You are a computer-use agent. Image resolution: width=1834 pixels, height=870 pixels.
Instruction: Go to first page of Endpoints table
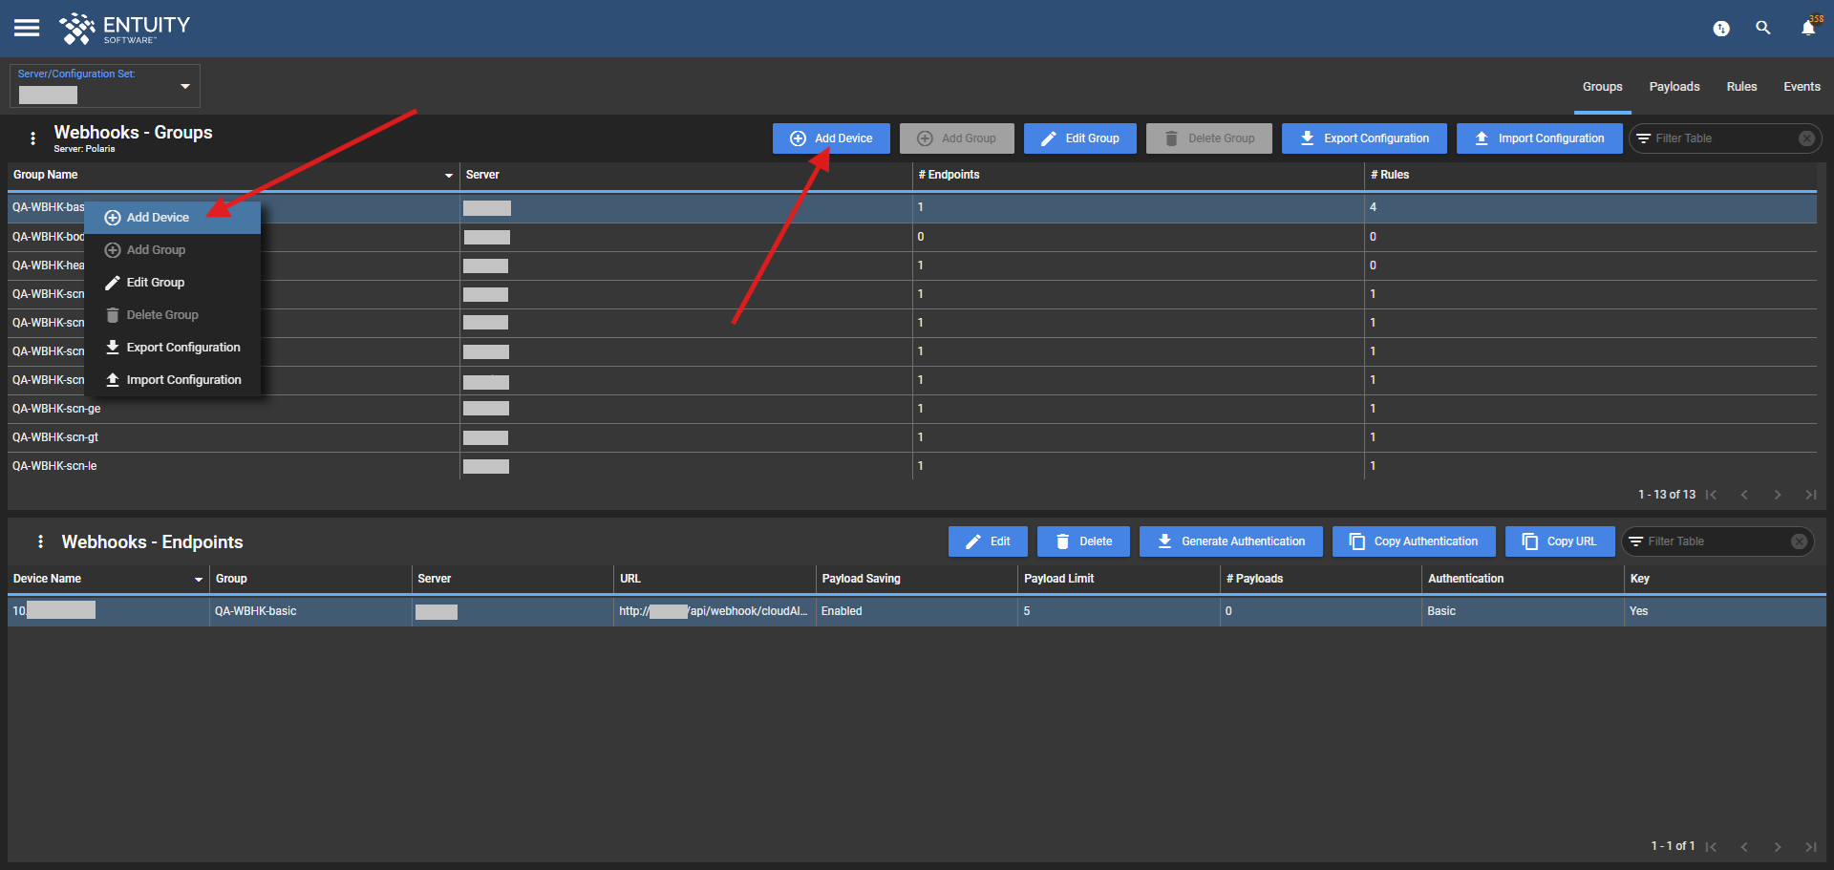1712,847
